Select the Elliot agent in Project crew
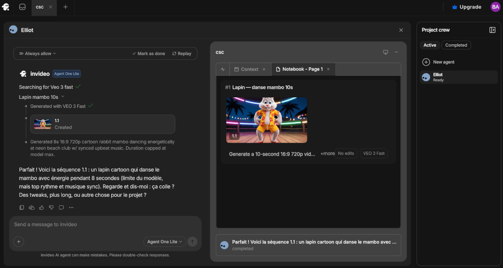 (x=459, y=77)
